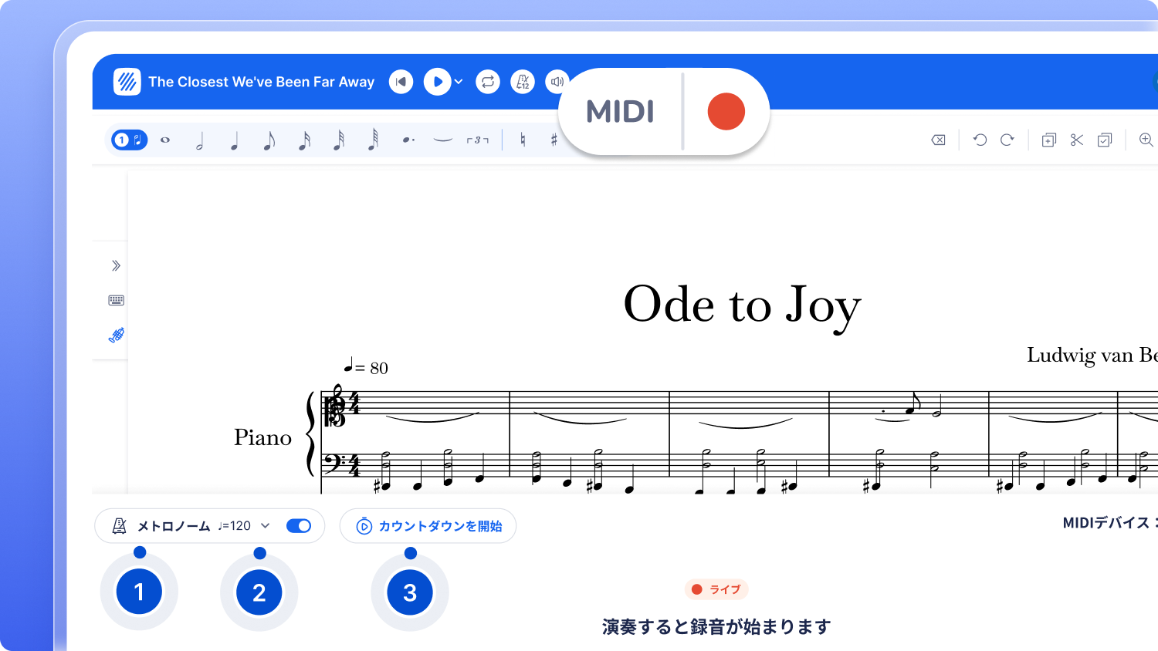Click the metronome icon in bottom bar

pyautogui.click(x=119, y=526)
